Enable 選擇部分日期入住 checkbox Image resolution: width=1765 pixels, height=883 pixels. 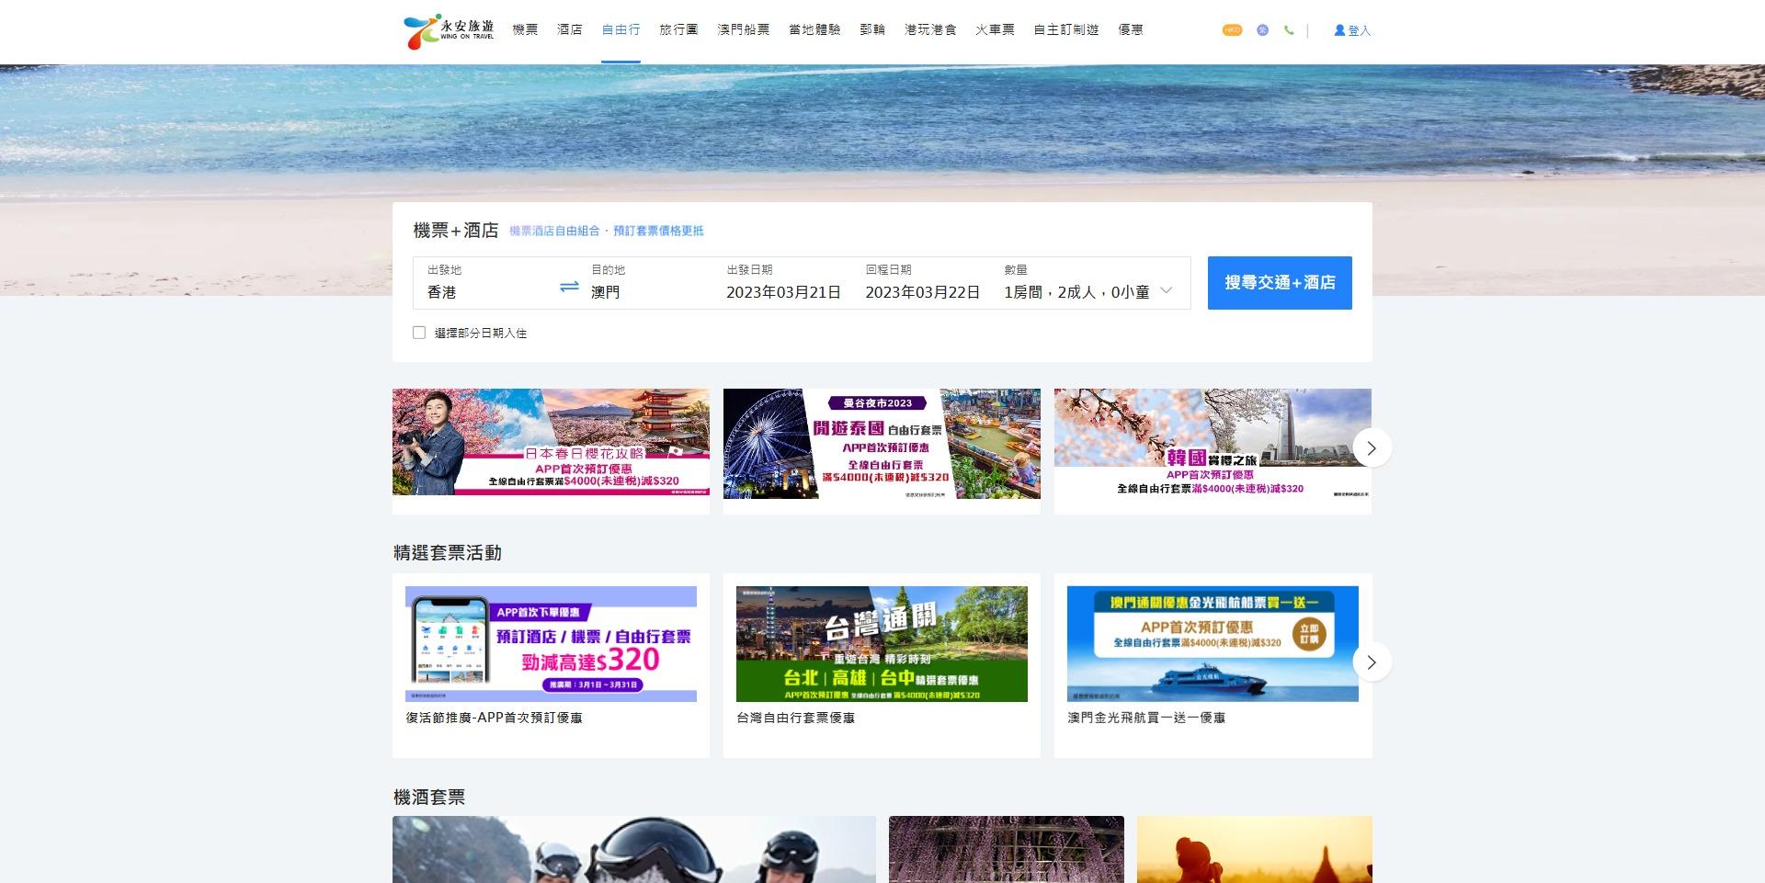(419, 332)
